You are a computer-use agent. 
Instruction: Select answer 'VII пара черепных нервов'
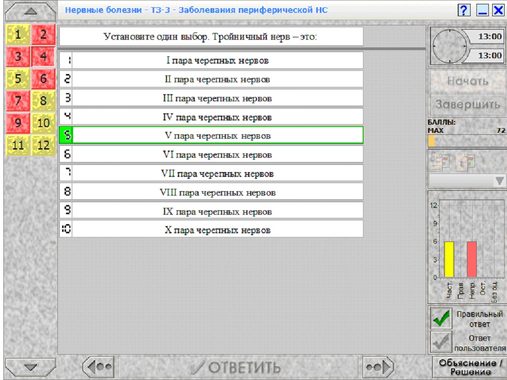pyautogui.click(x=211, y=174)
